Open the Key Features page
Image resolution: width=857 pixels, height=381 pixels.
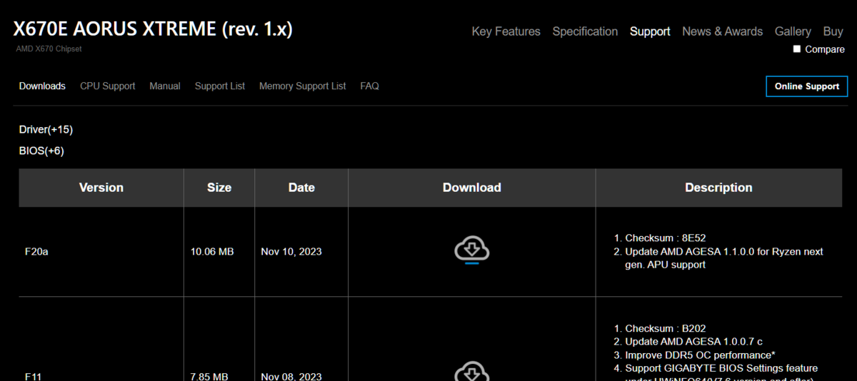(506, 31)
